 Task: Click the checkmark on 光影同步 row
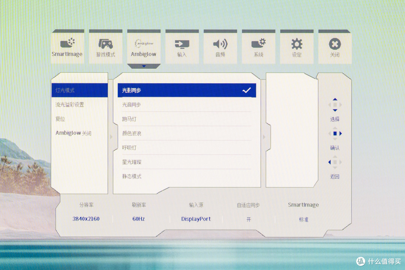pos(247,90)
